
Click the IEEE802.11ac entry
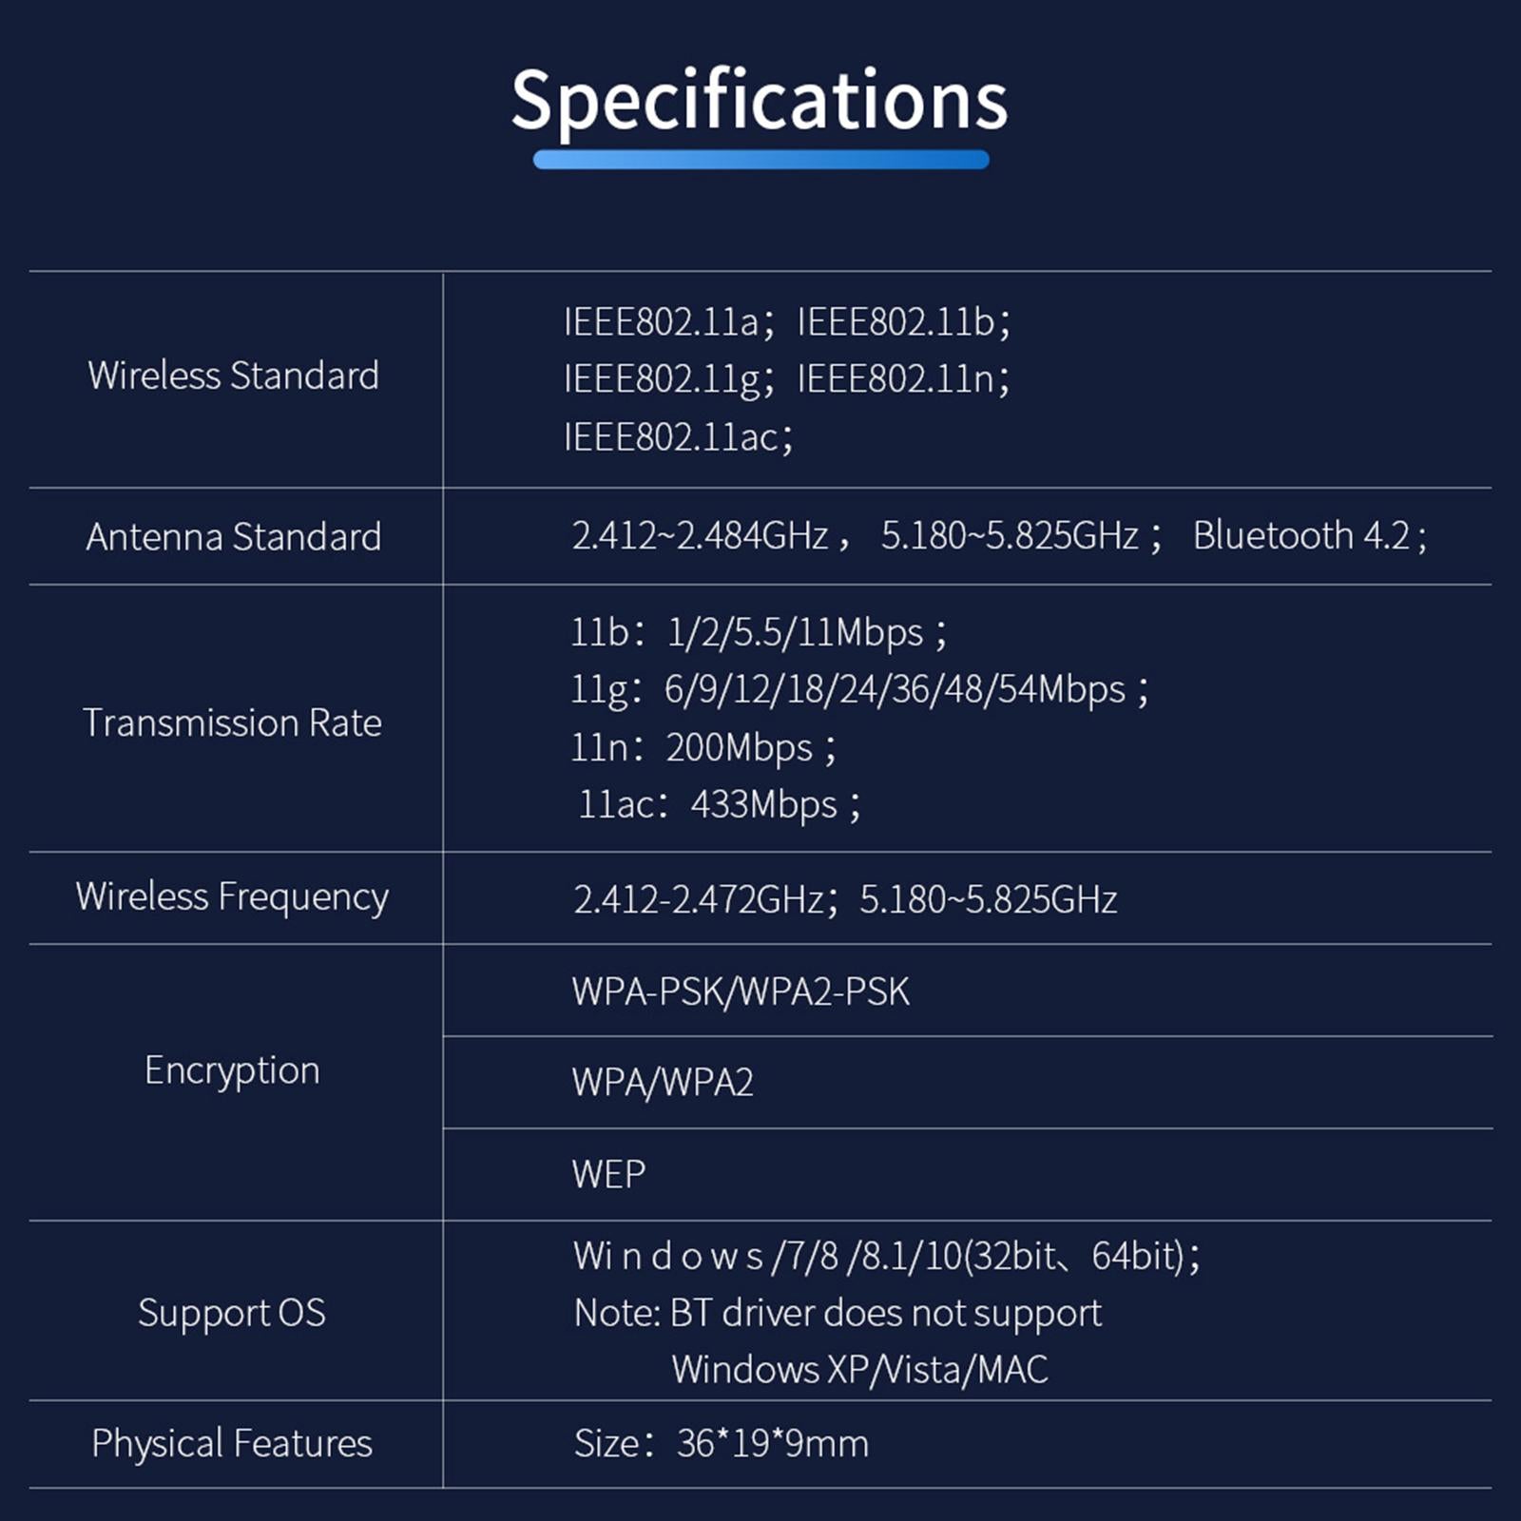click(x=677, y=437)
